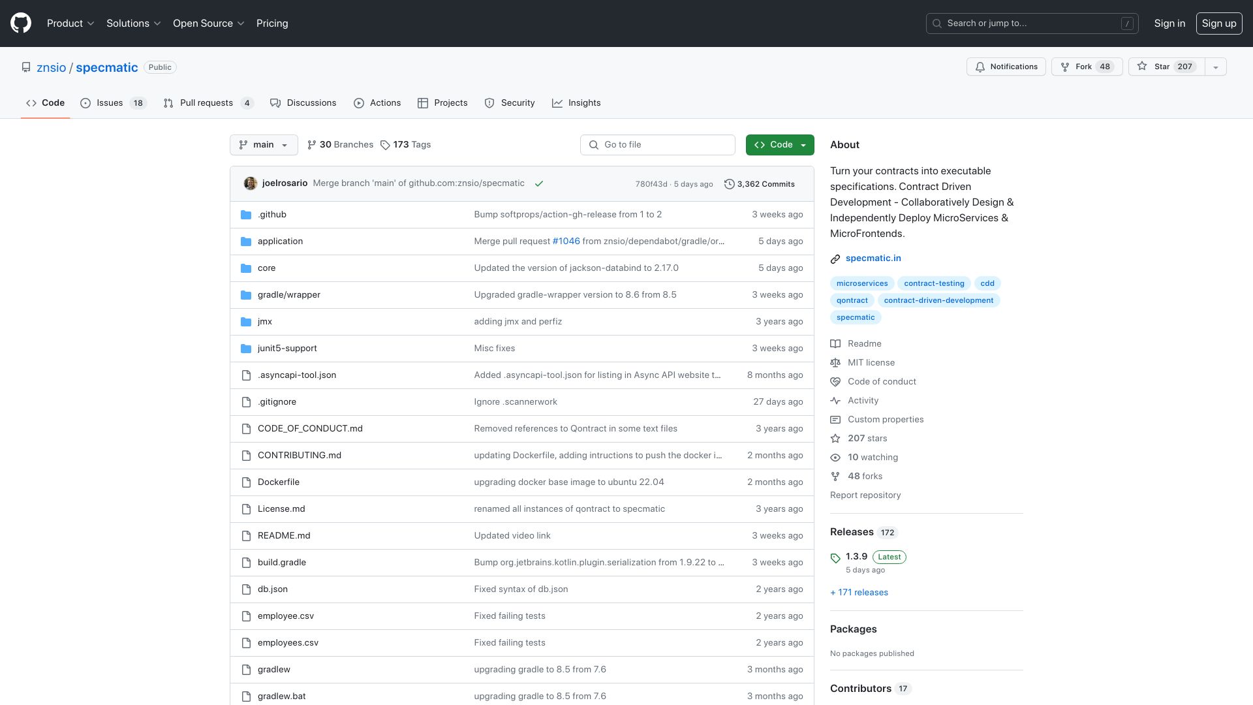Image resolution: width=1253 pixels, height=705 pixels.
Task: Expand the Solutions menu
Action: click(x=133, y=23)
